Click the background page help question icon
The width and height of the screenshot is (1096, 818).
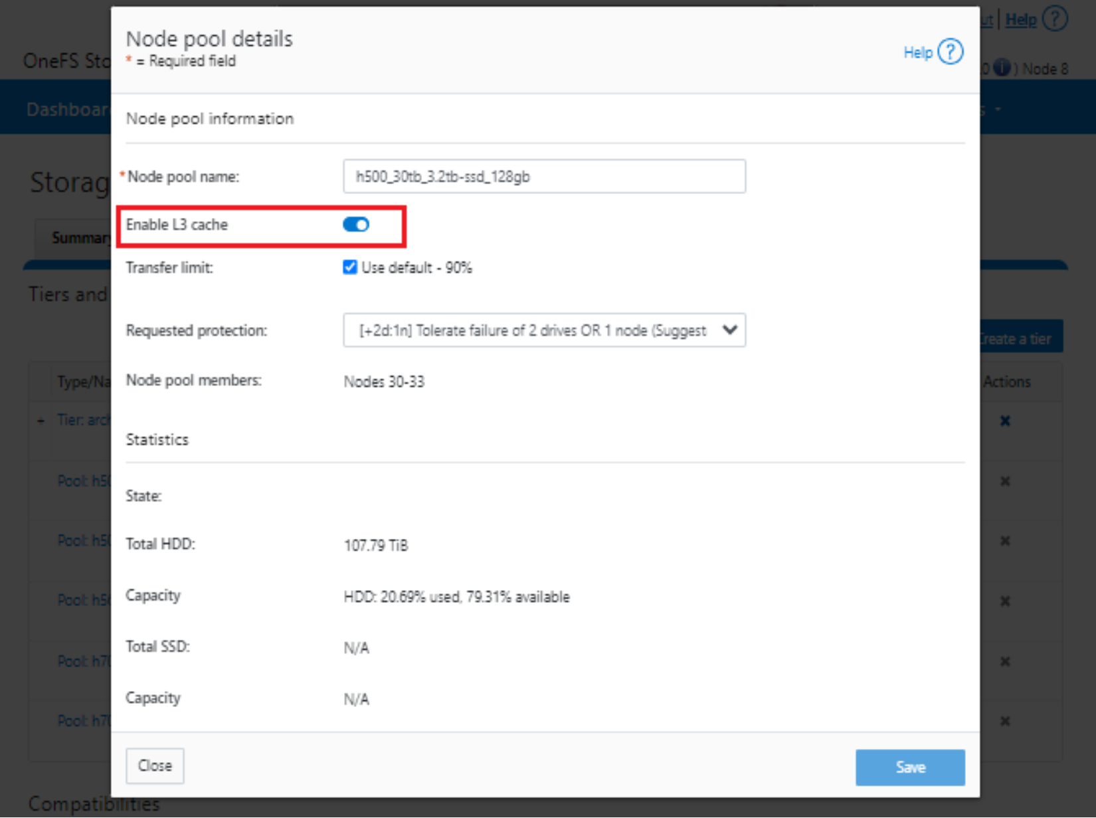click(x=1055, y=19)
